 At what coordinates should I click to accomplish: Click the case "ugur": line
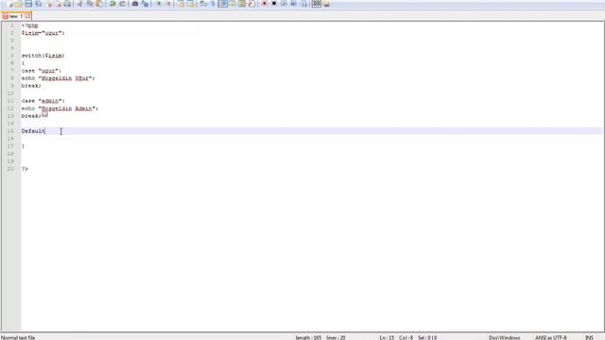click(42, 71)
